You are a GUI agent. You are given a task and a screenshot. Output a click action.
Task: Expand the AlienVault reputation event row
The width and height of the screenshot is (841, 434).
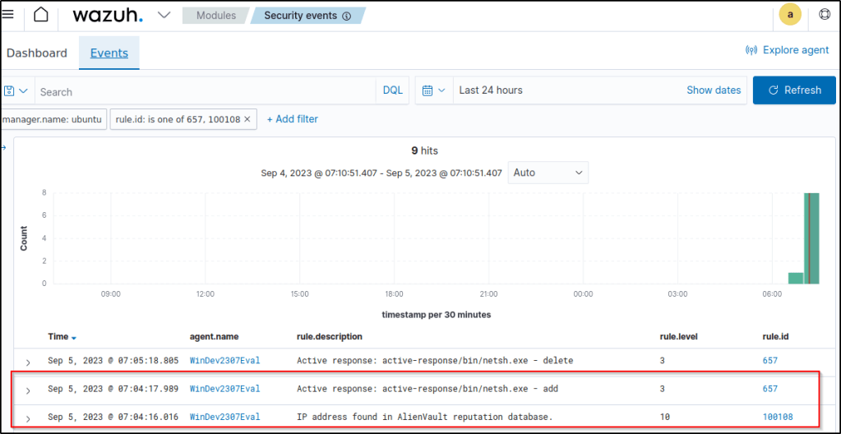(x=28, y=418)
